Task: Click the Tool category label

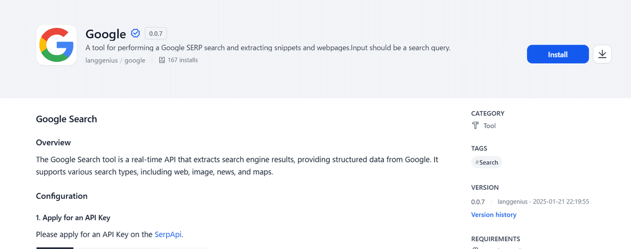Action: tap(490, 126)
